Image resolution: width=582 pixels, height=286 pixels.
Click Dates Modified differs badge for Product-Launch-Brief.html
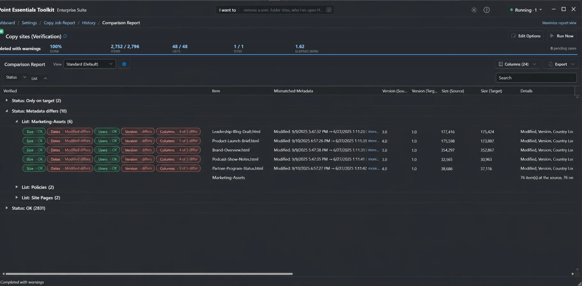click(x=70, y=141)
